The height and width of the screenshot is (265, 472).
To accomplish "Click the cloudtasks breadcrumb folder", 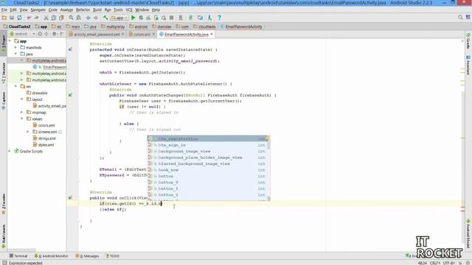I will pyautogui.click(x=204, y=26).
